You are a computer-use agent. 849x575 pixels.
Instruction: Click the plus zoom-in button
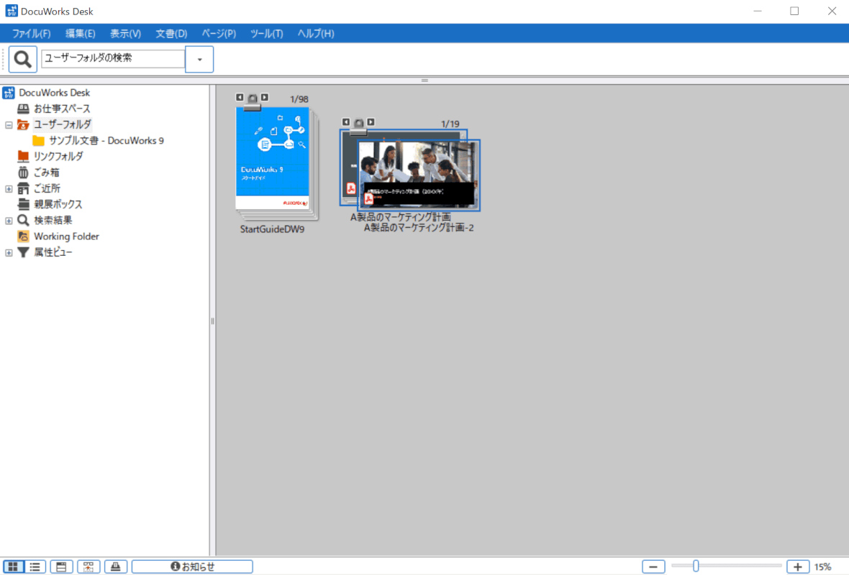[x=798, y=566]
